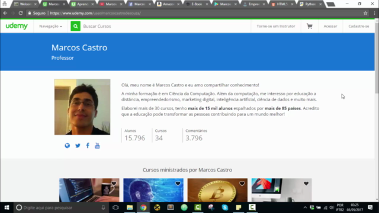Image resolution: width=379 pixels, height=213 pixels.
Task: Go back with the browser back arrow
Action: (5, 13)
